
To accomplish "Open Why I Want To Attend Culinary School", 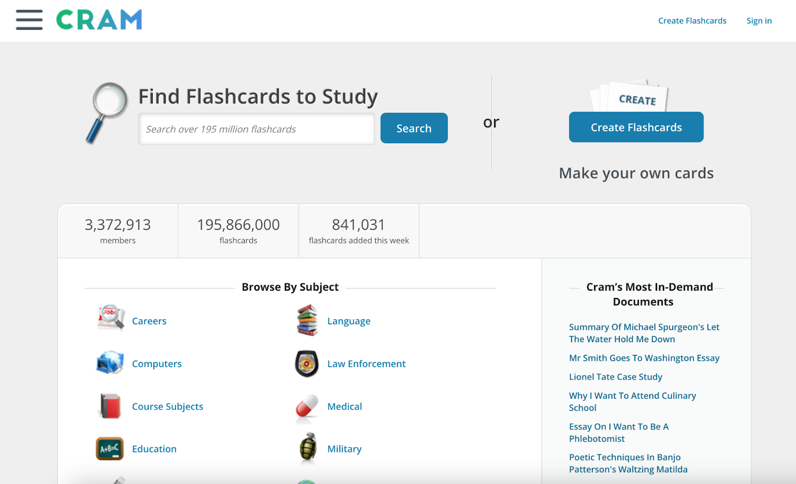I will coord(632,401).
